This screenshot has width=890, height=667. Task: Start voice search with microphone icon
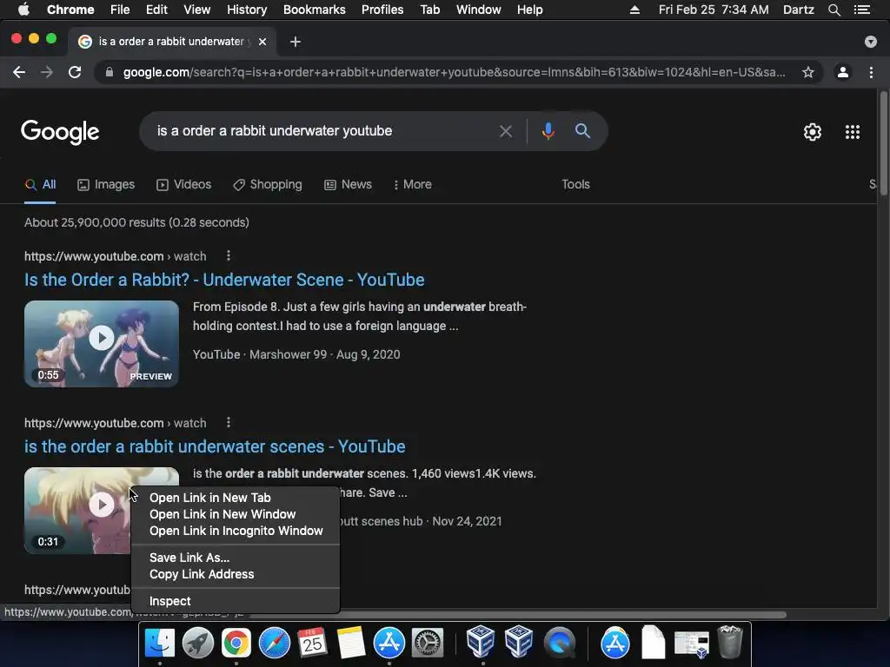pos(548,131)
